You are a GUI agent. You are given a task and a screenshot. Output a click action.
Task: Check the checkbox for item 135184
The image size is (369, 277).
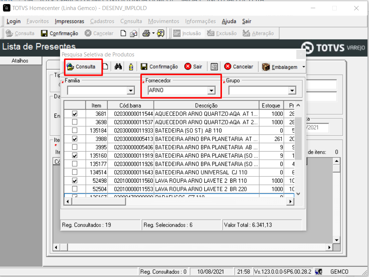(x=75, y=130)
